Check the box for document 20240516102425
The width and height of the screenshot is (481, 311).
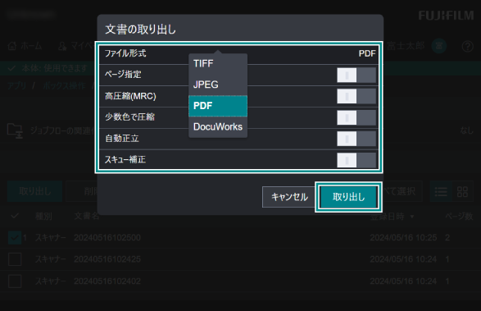click(x=15, y=259)
